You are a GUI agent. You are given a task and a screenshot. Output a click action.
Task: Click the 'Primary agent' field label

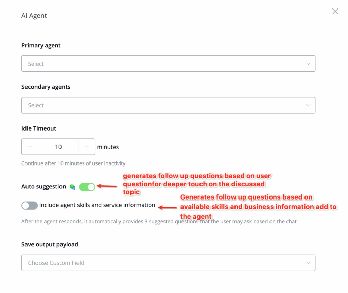click(x=41, y=45)
